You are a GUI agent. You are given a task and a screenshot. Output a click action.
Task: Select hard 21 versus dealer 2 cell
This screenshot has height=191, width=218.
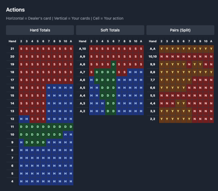pyautogui.click(x=21, y=49)
